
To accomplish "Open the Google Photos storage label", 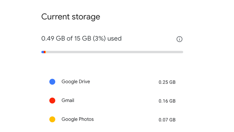I will 77,119.
